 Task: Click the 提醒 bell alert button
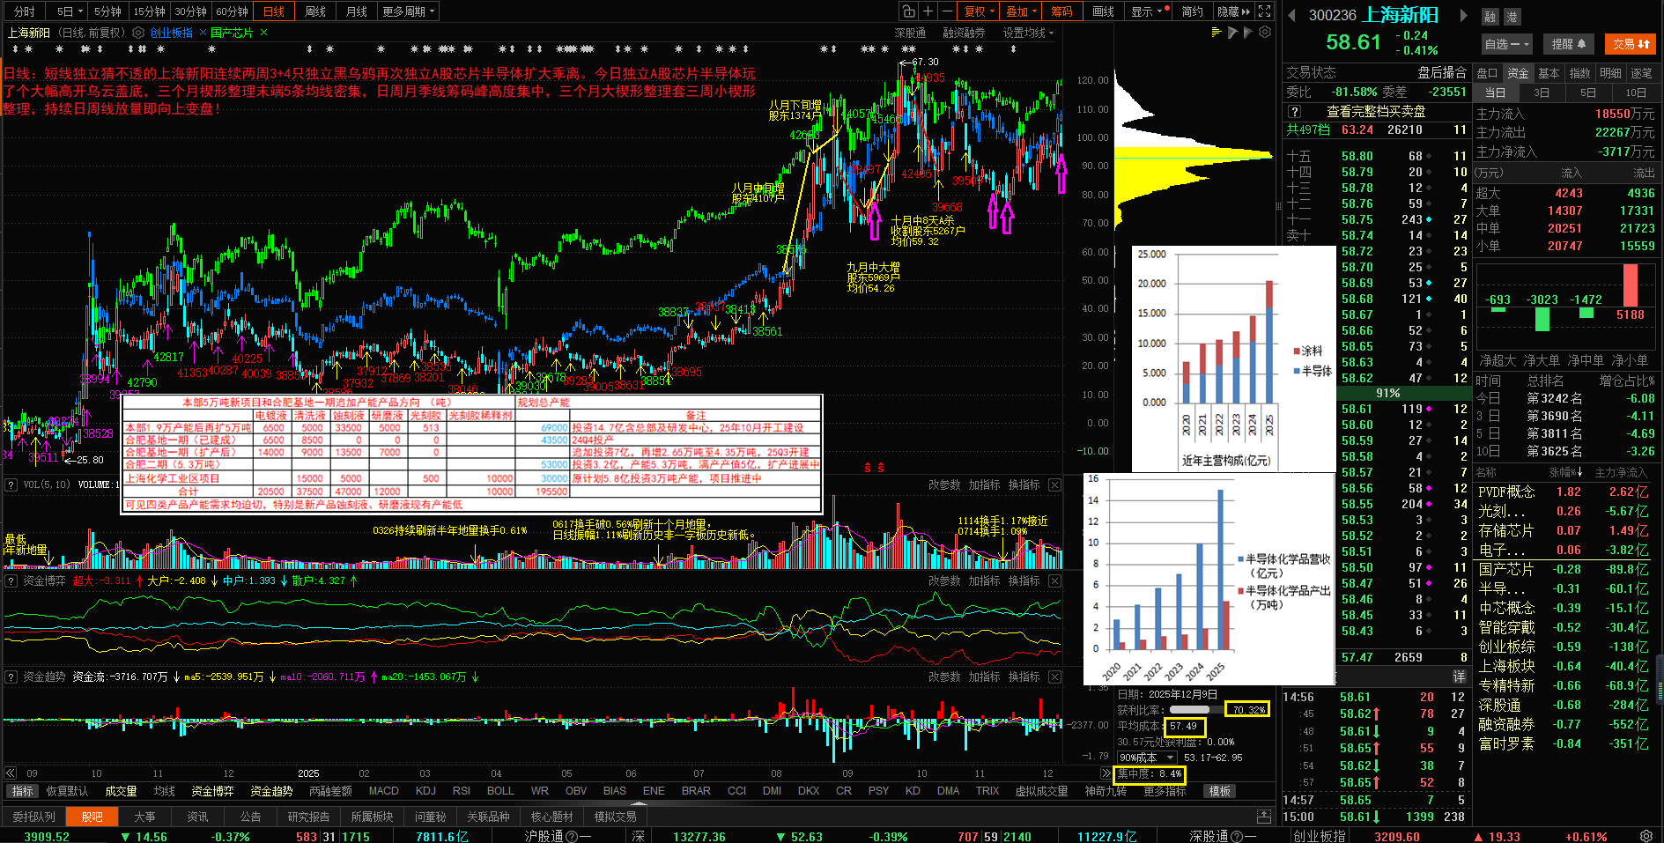click(1568, 44)
